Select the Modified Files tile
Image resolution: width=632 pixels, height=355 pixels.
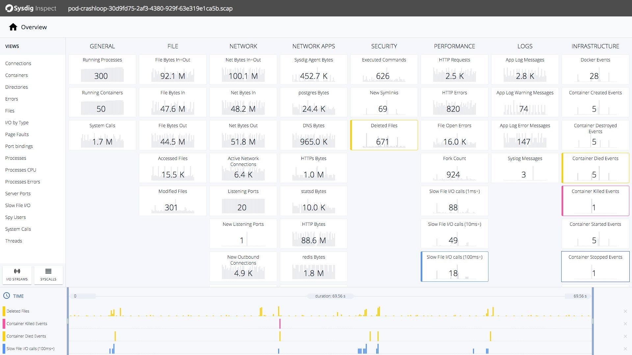(x=172, y=201)
